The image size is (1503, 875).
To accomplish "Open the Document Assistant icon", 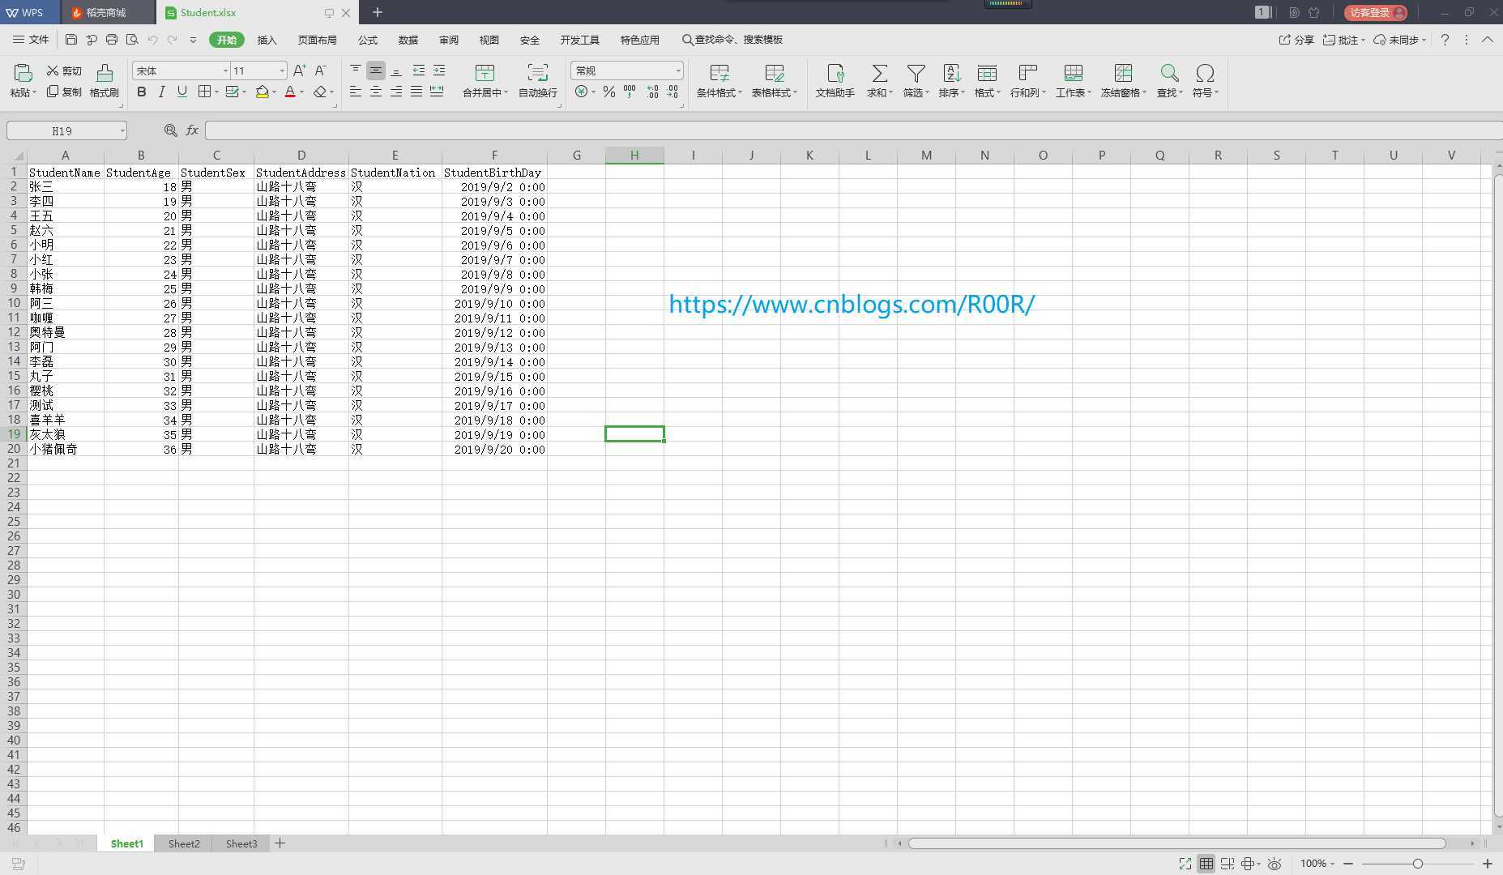I will point(835,73).
